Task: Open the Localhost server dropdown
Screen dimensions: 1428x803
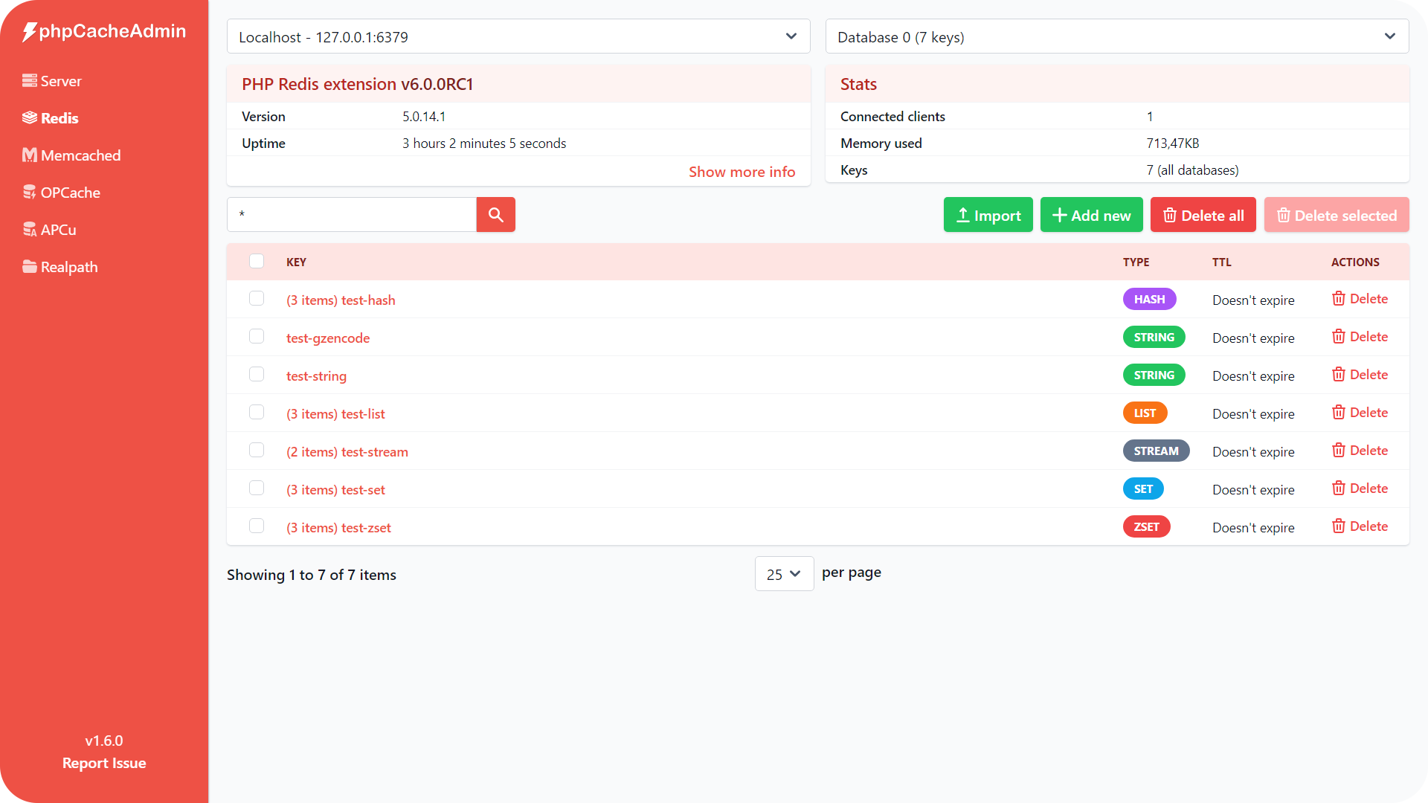Action: (518, 36)
